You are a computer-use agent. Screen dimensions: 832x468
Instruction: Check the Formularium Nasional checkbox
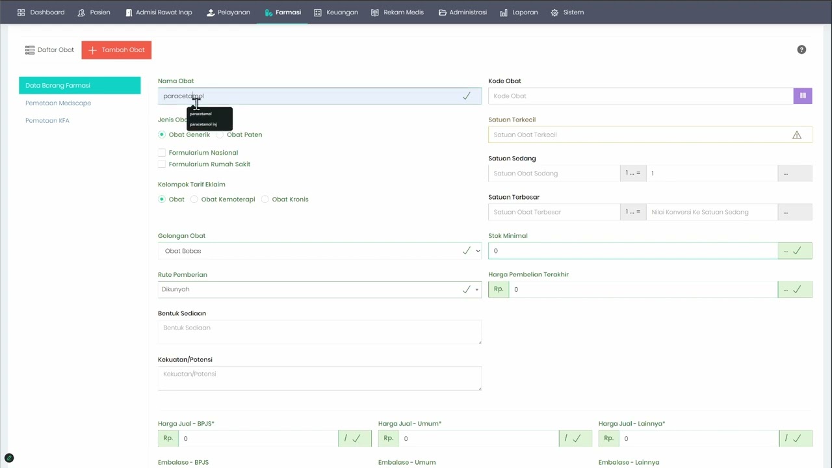click(x=162, y=153)
